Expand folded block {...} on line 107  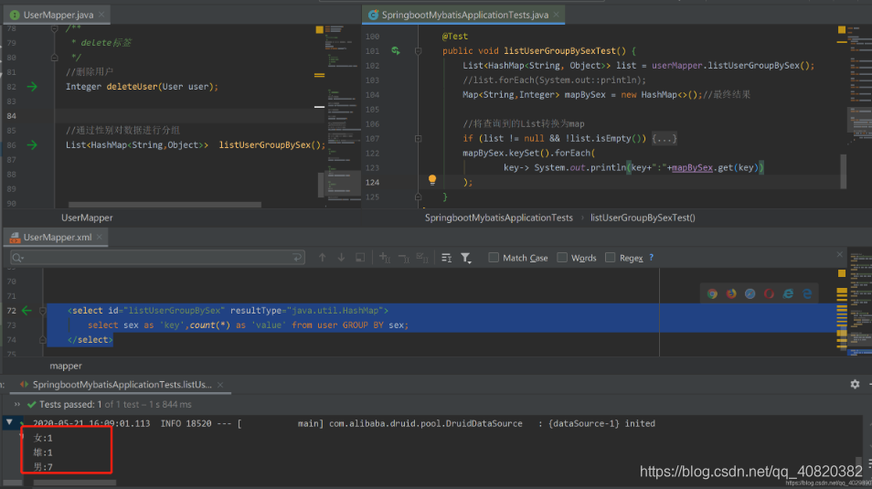pos(665,139)
